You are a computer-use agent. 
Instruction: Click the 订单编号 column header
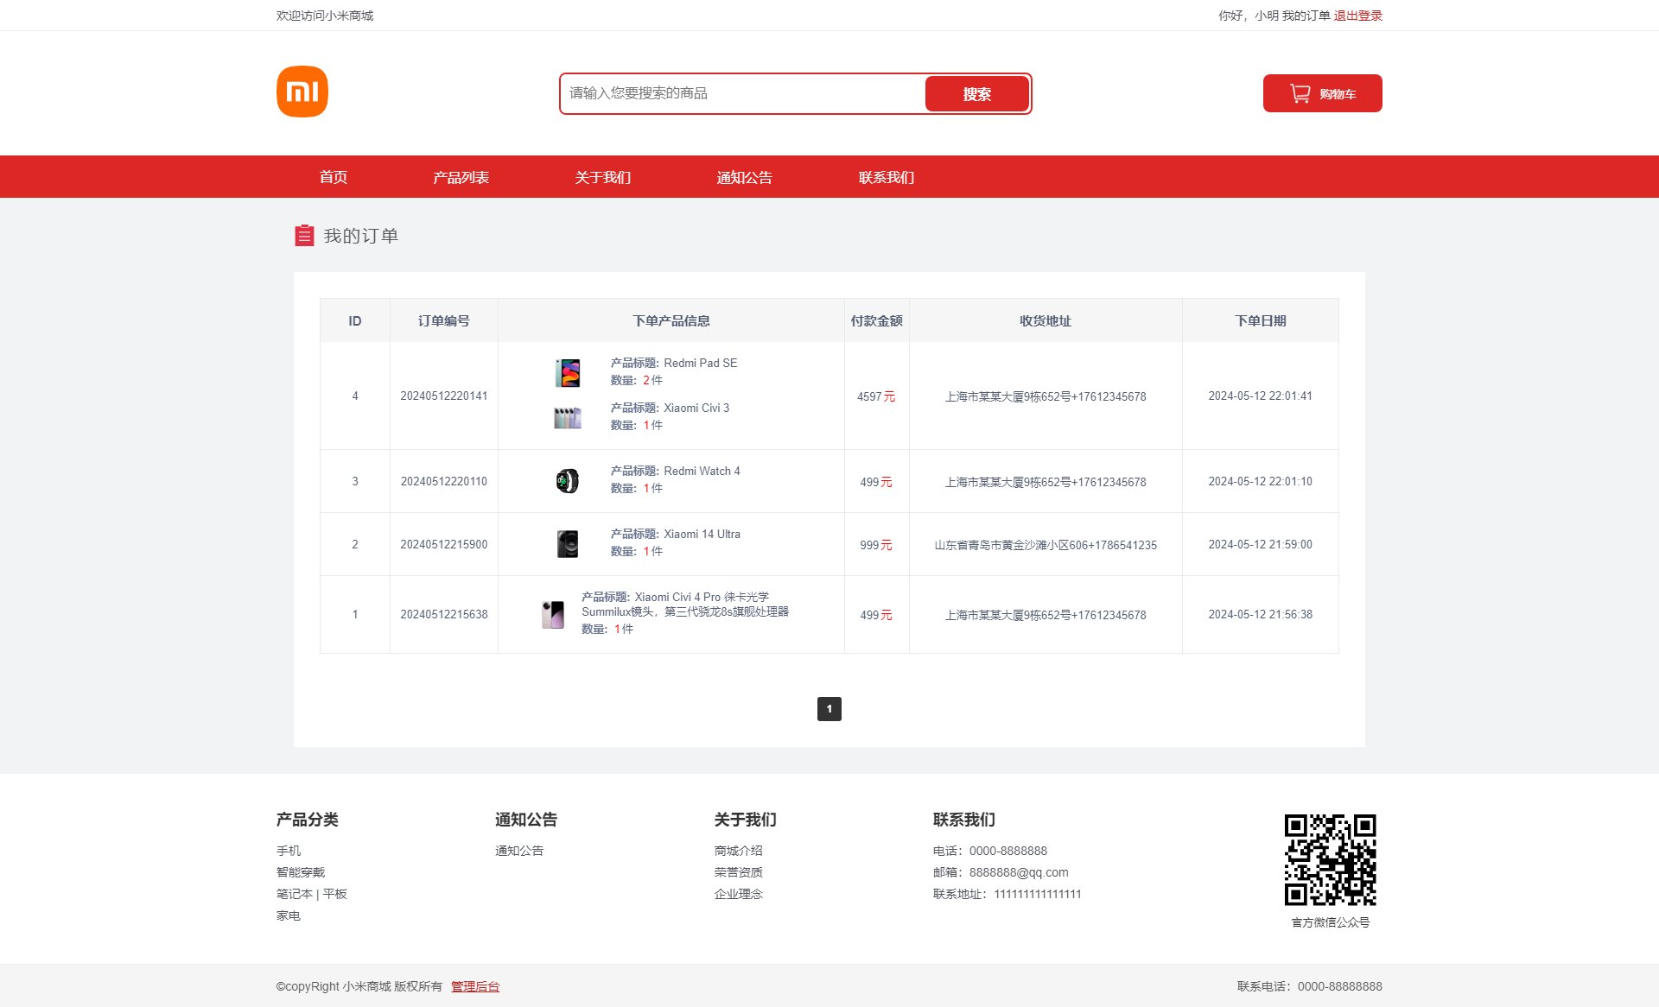pos(444,320)
